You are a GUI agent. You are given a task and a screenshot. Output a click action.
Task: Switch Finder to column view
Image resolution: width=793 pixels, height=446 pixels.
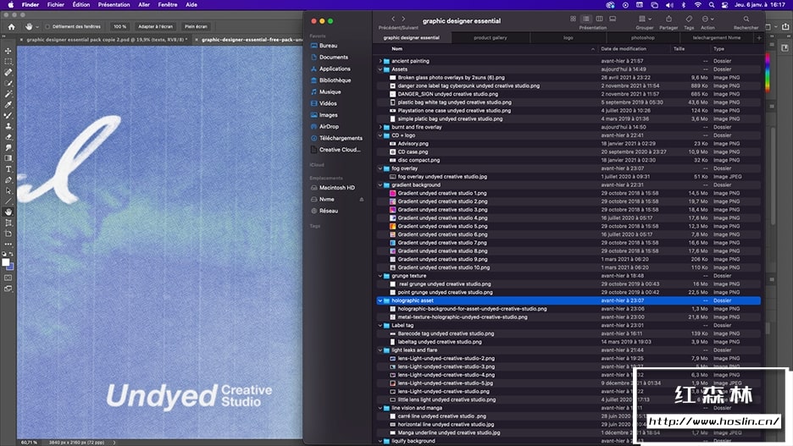599,19
